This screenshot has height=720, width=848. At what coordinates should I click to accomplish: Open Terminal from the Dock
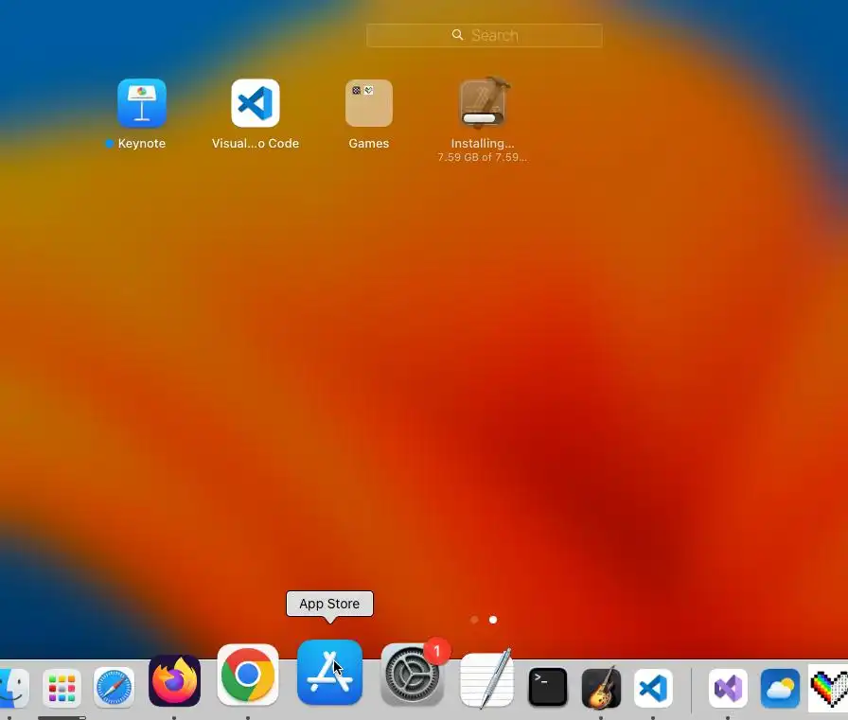click(547, 688)
